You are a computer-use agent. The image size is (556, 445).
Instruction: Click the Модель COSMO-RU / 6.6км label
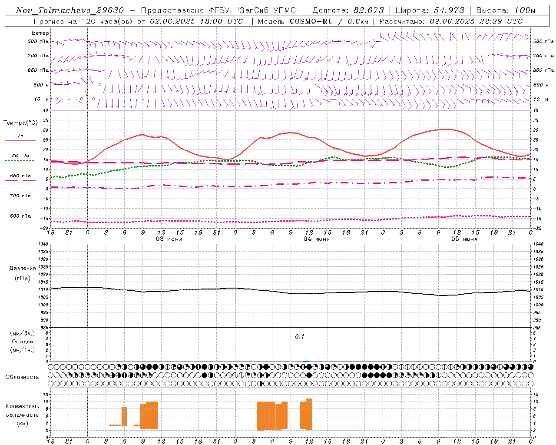(313, 21)
